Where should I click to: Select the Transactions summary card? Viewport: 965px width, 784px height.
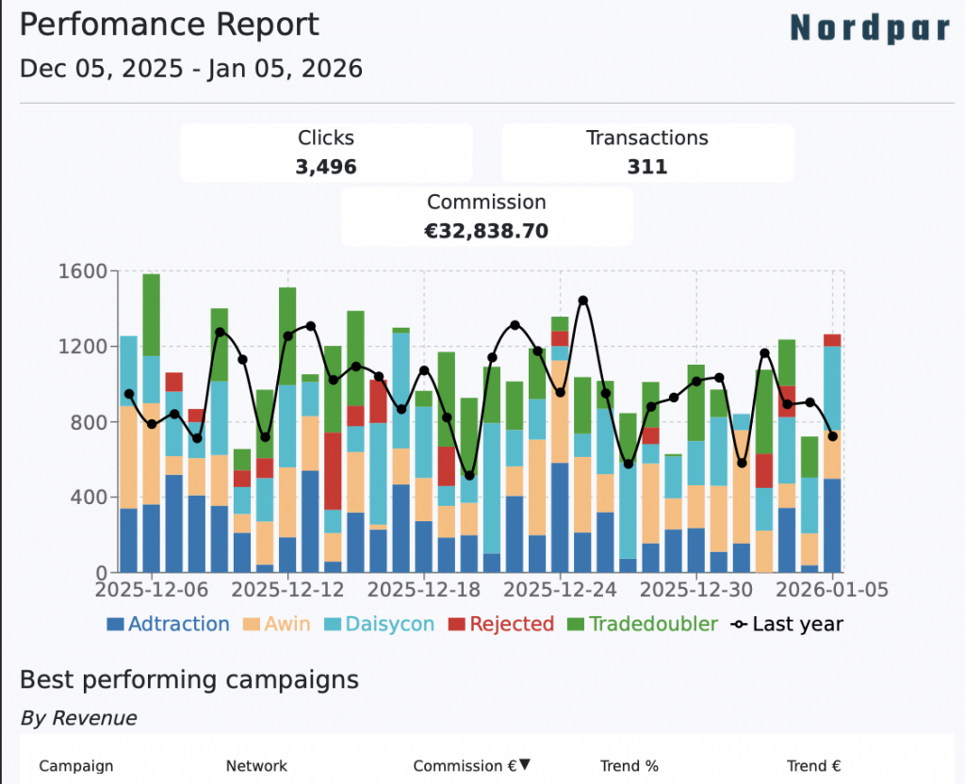[646, 152]
